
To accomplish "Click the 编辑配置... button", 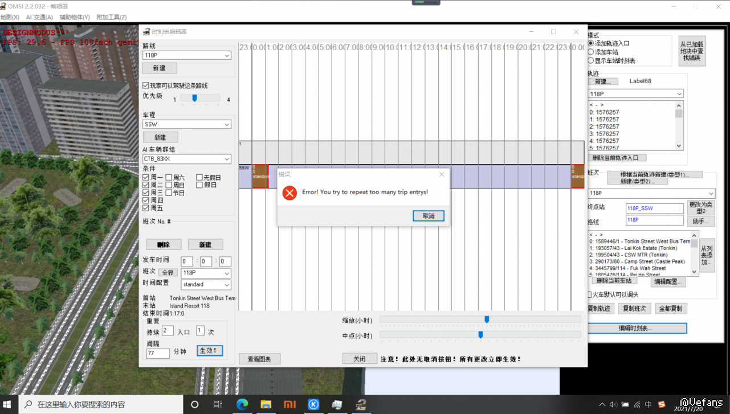I will tap(669, 281).
